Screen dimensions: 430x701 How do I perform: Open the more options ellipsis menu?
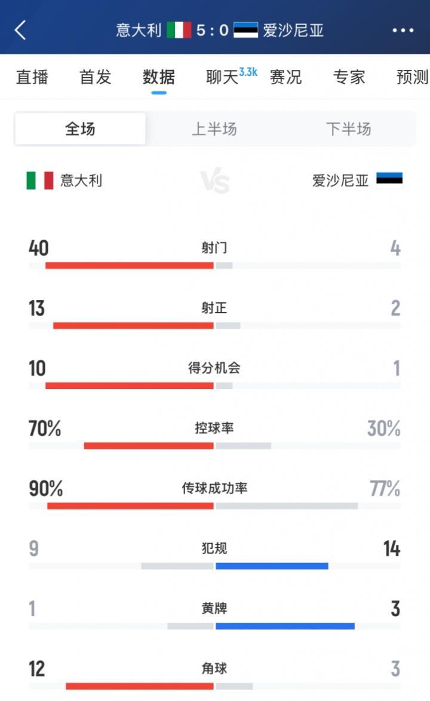(x=404, y=30)
